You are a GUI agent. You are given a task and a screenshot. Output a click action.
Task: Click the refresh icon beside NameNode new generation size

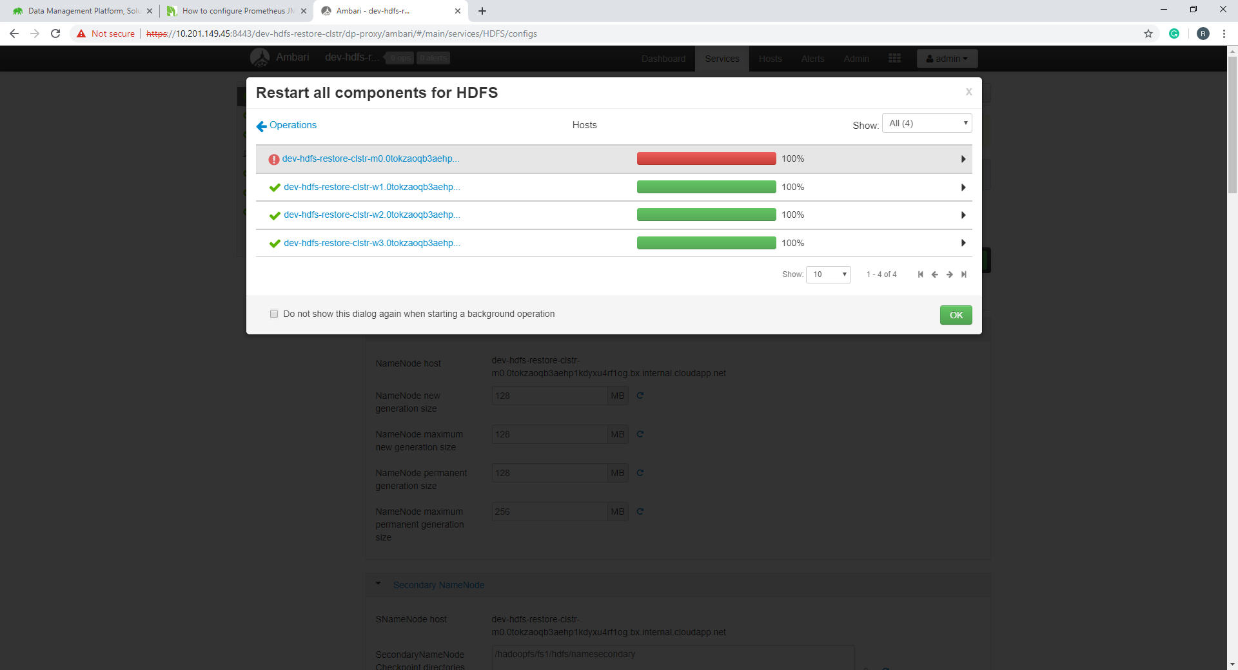click(640, 396)
